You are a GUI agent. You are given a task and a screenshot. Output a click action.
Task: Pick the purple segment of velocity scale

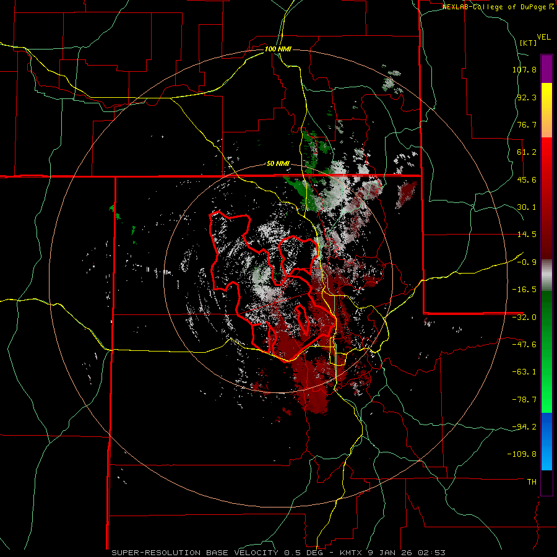point(546,69)
